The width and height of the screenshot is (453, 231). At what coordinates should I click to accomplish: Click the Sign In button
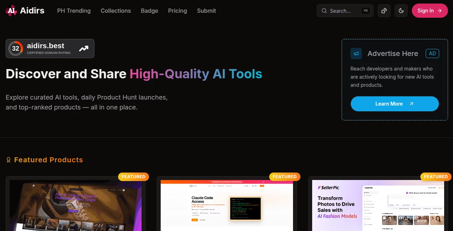tap(430, 11)
